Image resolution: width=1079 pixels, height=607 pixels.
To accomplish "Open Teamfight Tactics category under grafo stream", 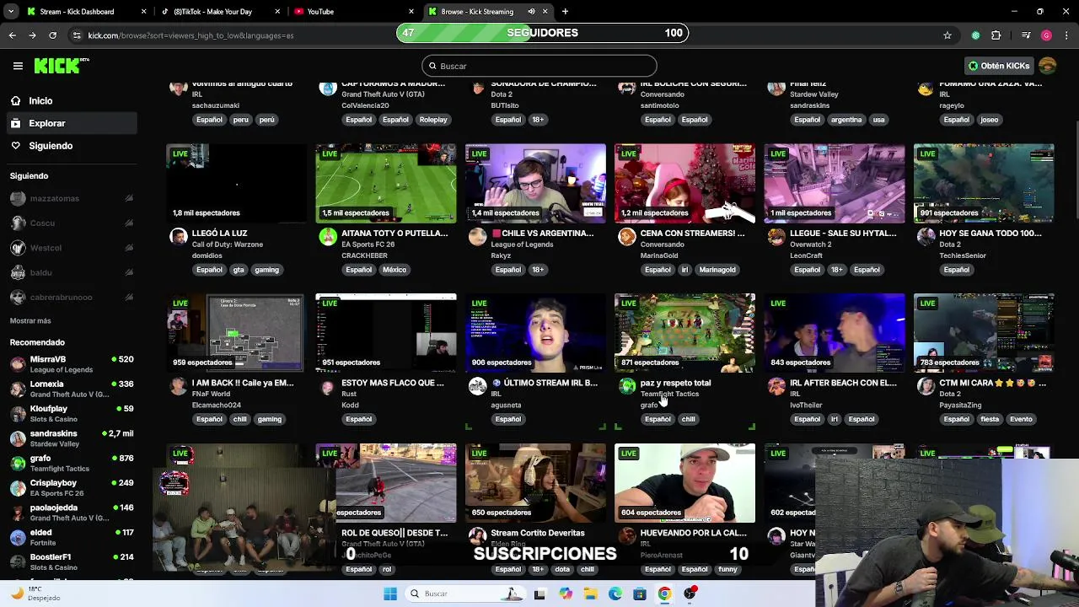I will click(669, 394).
